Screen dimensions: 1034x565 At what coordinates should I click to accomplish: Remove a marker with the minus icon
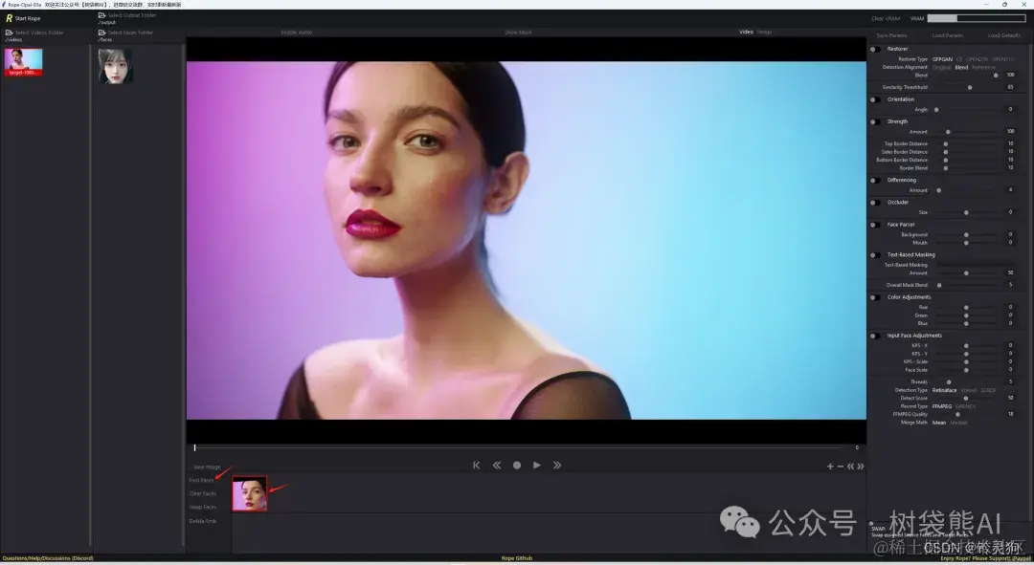point(841,467)
